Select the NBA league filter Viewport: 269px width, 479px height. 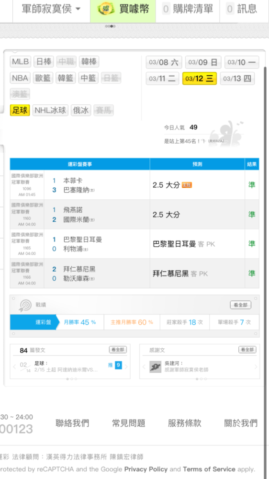20,78
